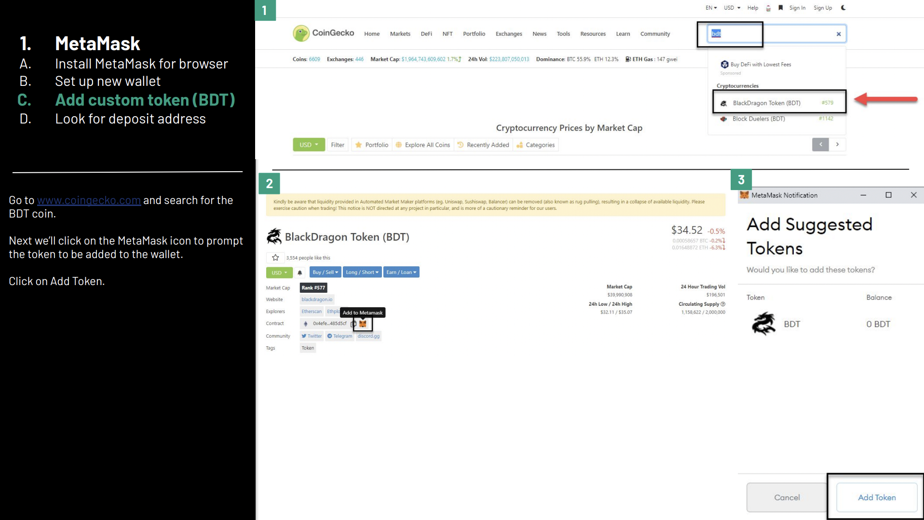
Task: Expand the Earn / Loan dropdown
Action: click(x=401, y=272)
